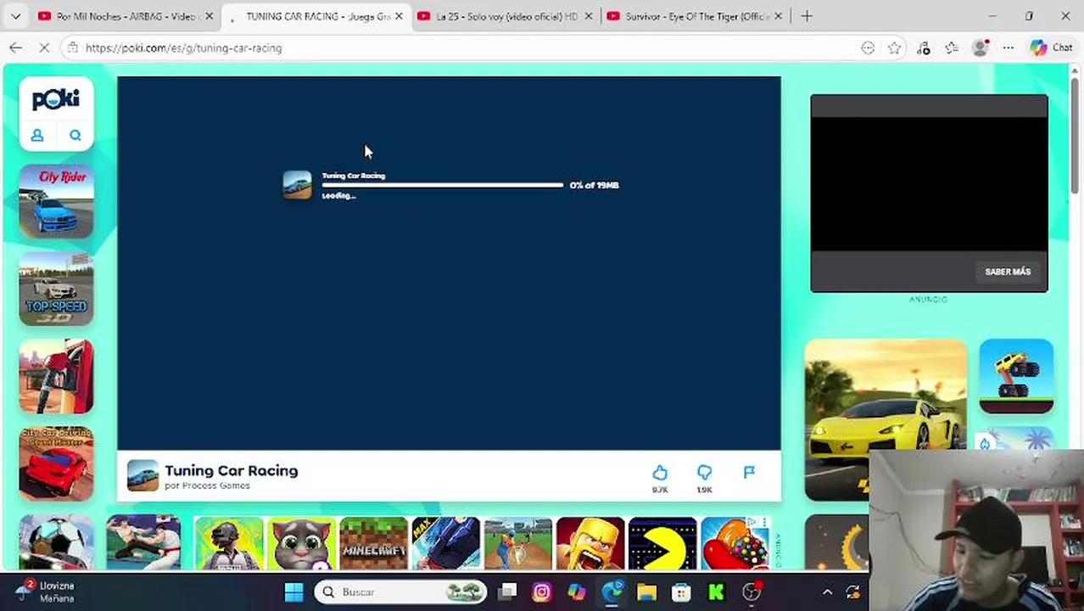Open the Favorites list icon
This screenshot has height=611, width=1084.
coord(952,48)
